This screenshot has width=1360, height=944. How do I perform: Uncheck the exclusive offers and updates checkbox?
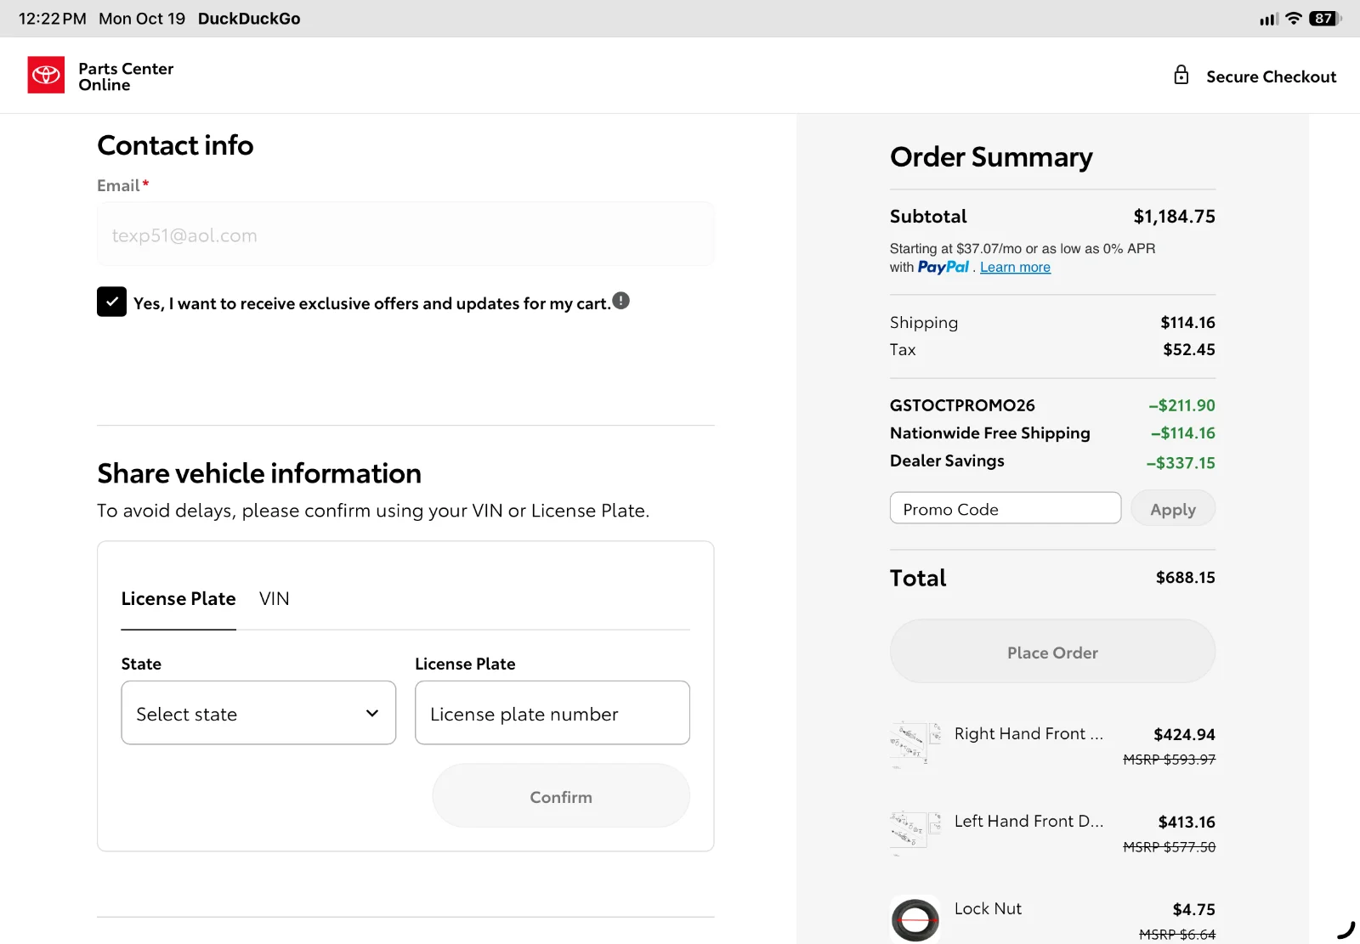[x=111, y=302]
